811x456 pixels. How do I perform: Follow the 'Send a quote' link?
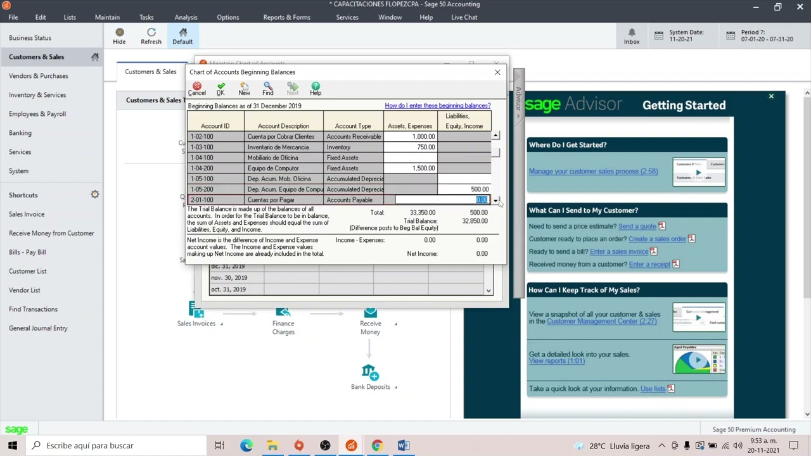637,226
